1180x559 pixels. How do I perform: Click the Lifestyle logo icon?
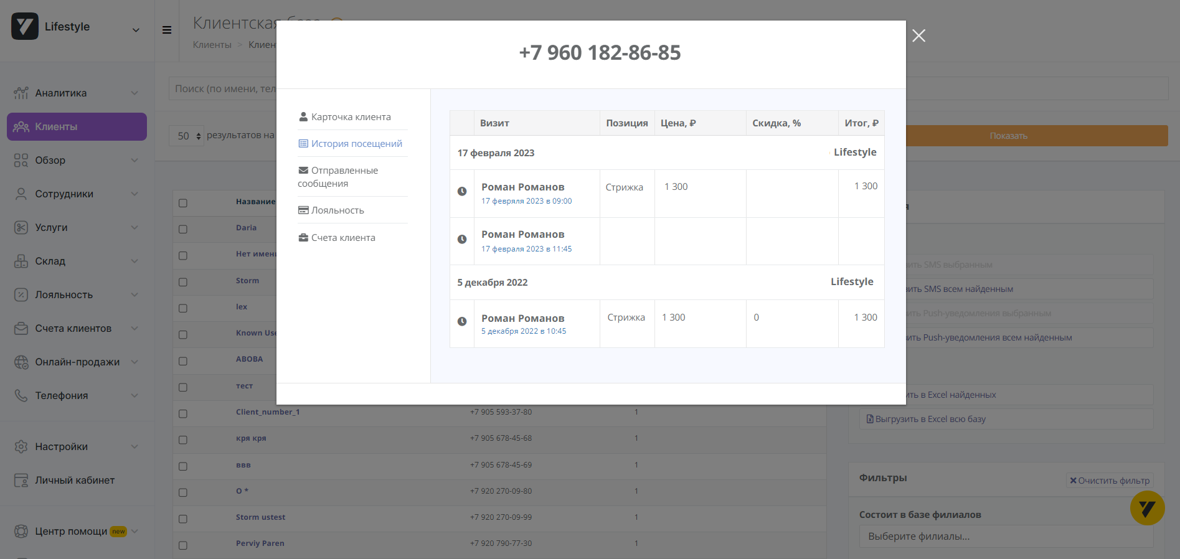coord(25,27)
